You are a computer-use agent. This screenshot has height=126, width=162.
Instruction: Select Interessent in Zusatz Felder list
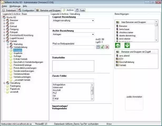(x=58, y=87)
